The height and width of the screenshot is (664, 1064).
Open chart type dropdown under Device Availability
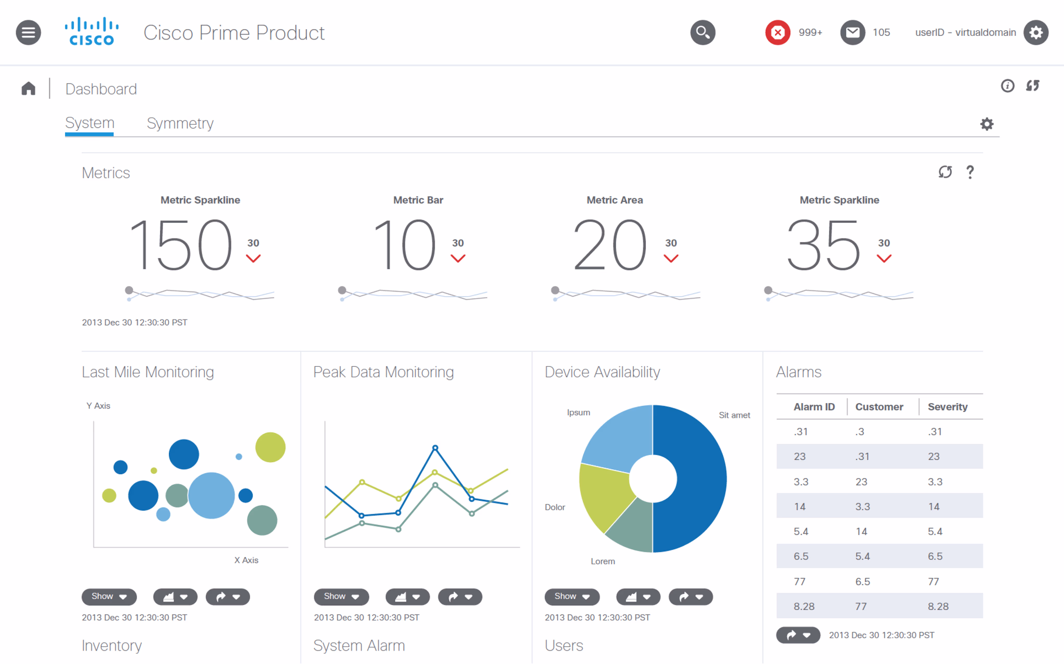click(x=639, y=596)
